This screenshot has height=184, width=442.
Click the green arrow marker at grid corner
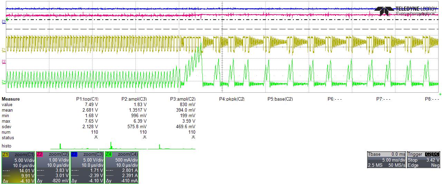pyautogui.click(x=440, y=94)
